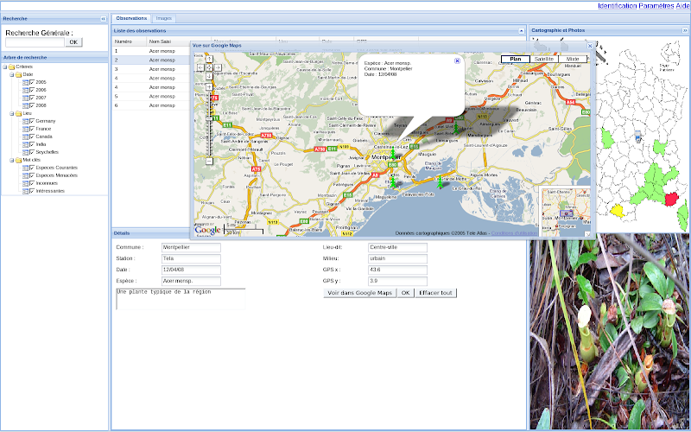The image size is (691, 432).
Task: Toggle the Especes Menacées checkbox
Action: coord(32,175)
